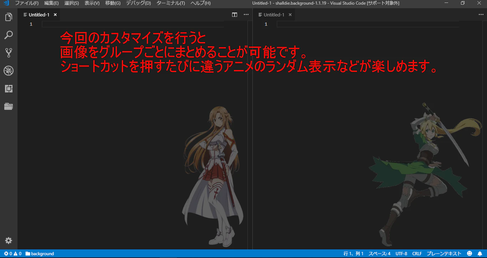Restore down the VS Code window
Viewport: 487px width, 258px height.
pos(463,3)
